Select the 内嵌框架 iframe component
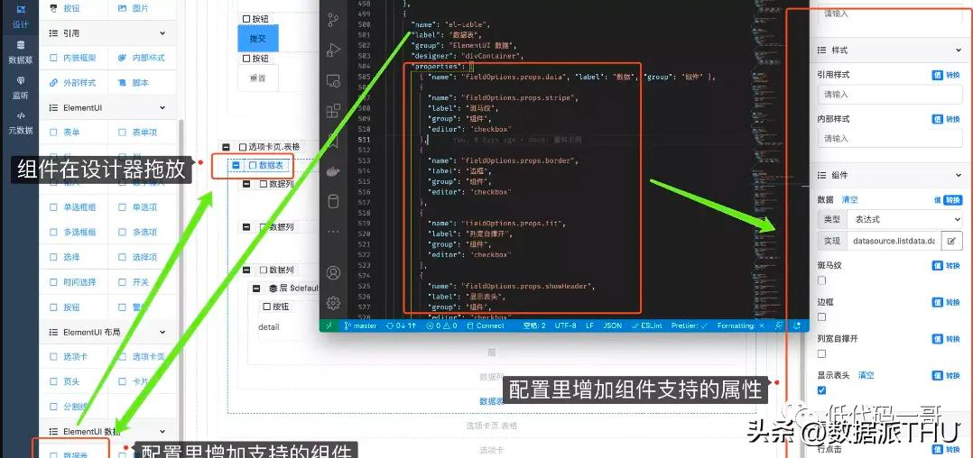Image resolution: width=973 pixels, height=458 pixels. tap(73, 58)
